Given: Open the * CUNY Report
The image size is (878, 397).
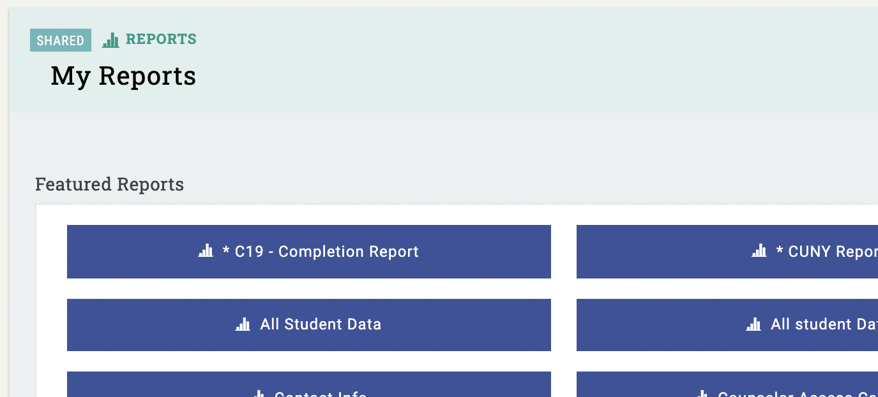Looking at the screenshot, I should pyautogui.click(x=727, y=252).
